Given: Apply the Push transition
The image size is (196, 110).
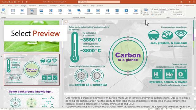Looking at the screenshot, I should click(41, 12).
